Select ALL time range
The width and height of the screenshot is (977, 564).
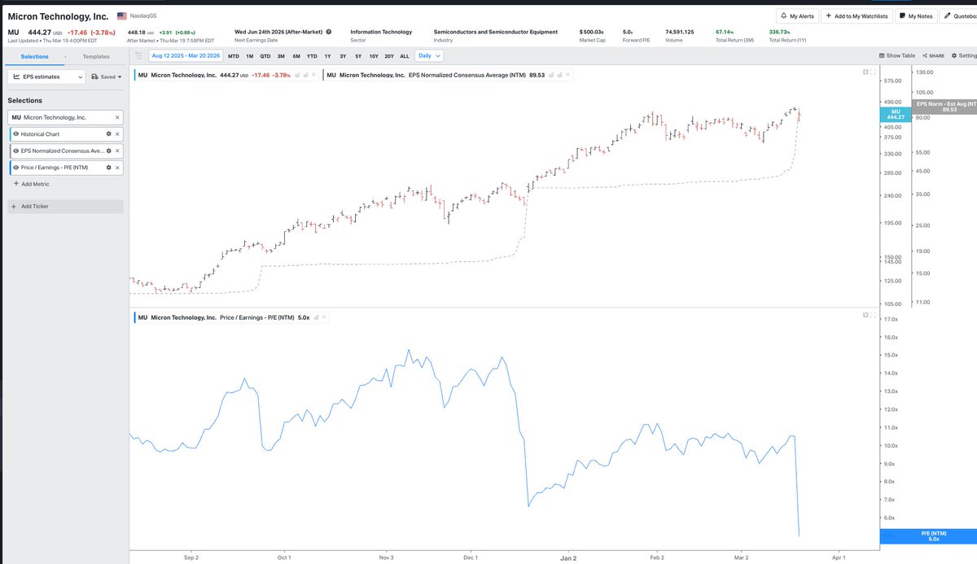[405, 55]
